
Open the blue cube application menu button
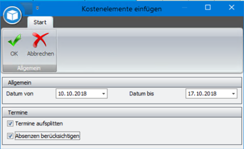12,15
